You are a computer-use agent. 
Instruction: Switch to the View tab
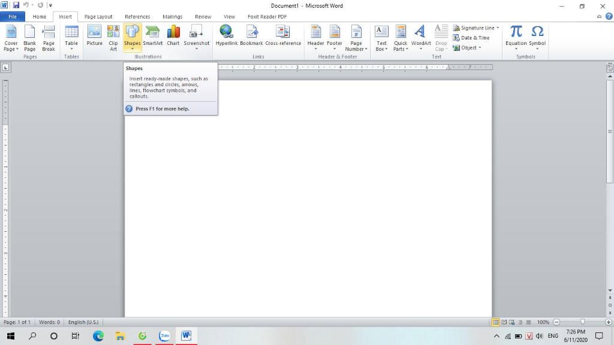pos(229,16)
